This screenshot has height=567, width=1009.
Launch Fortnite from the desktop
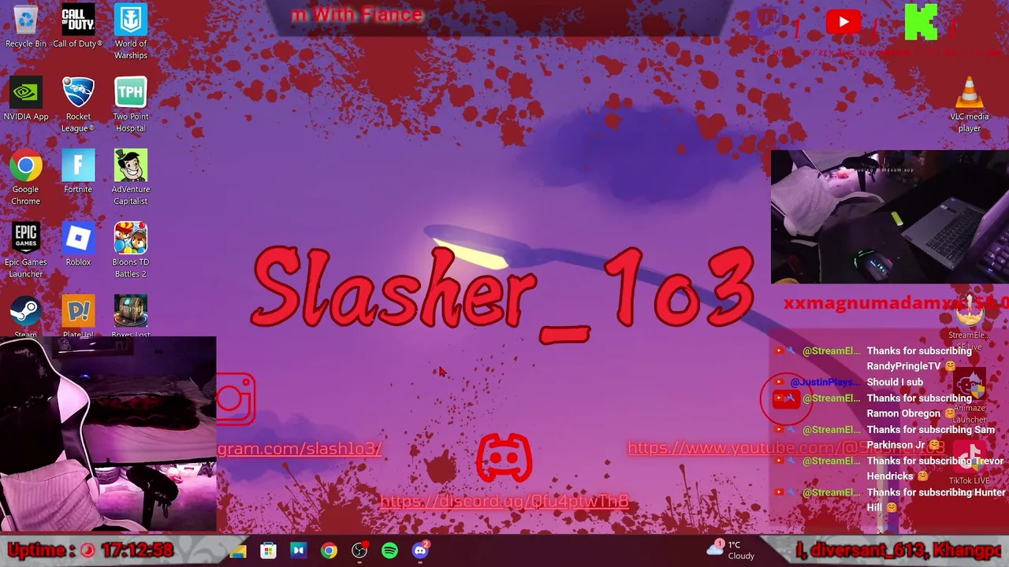[78, 173]
